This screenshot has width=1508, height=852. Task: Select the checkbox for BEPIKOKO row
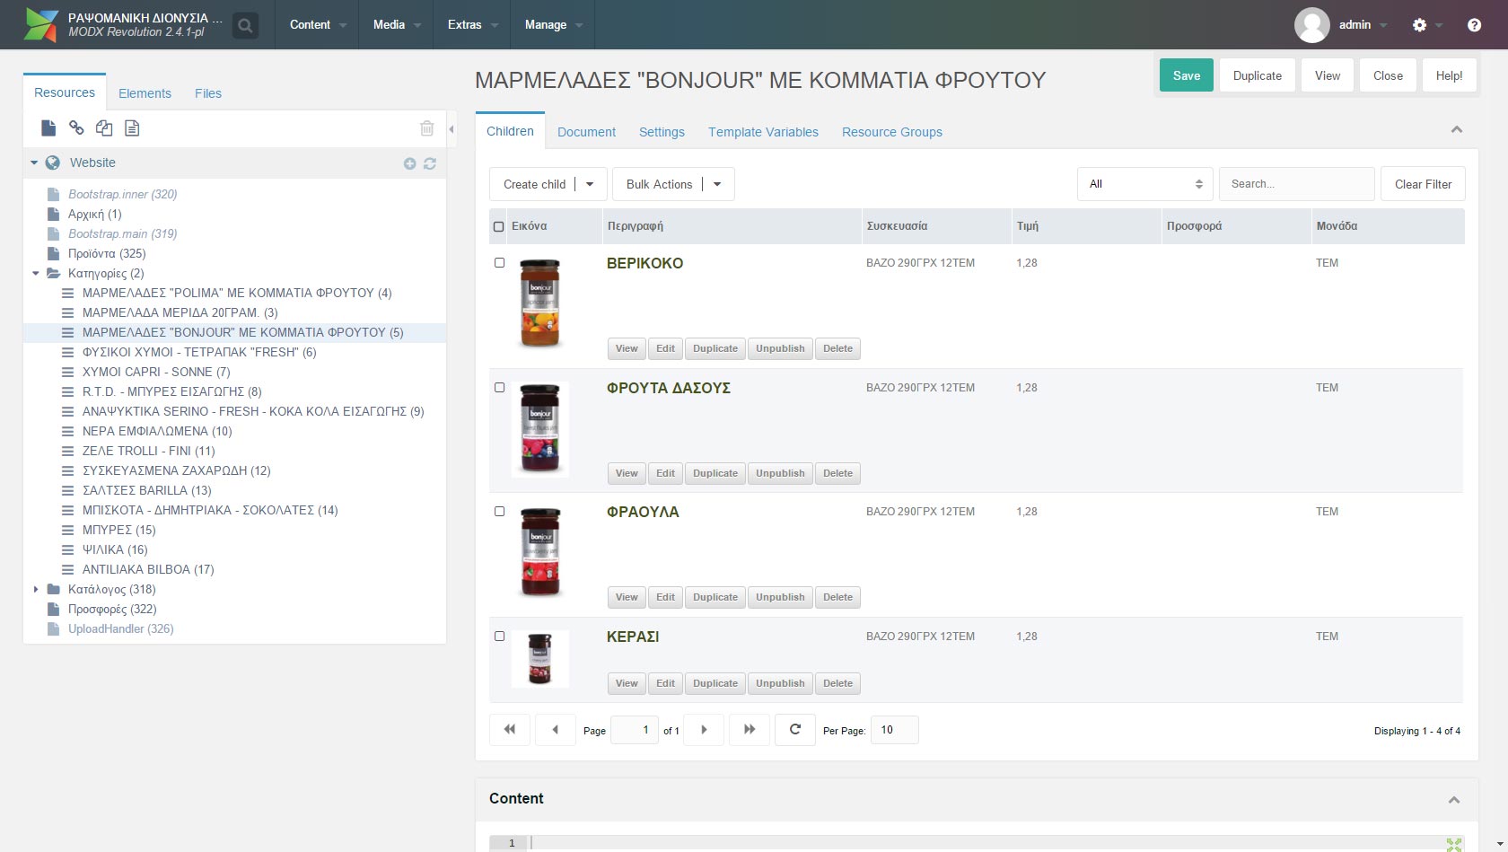[x=500, y=262]
